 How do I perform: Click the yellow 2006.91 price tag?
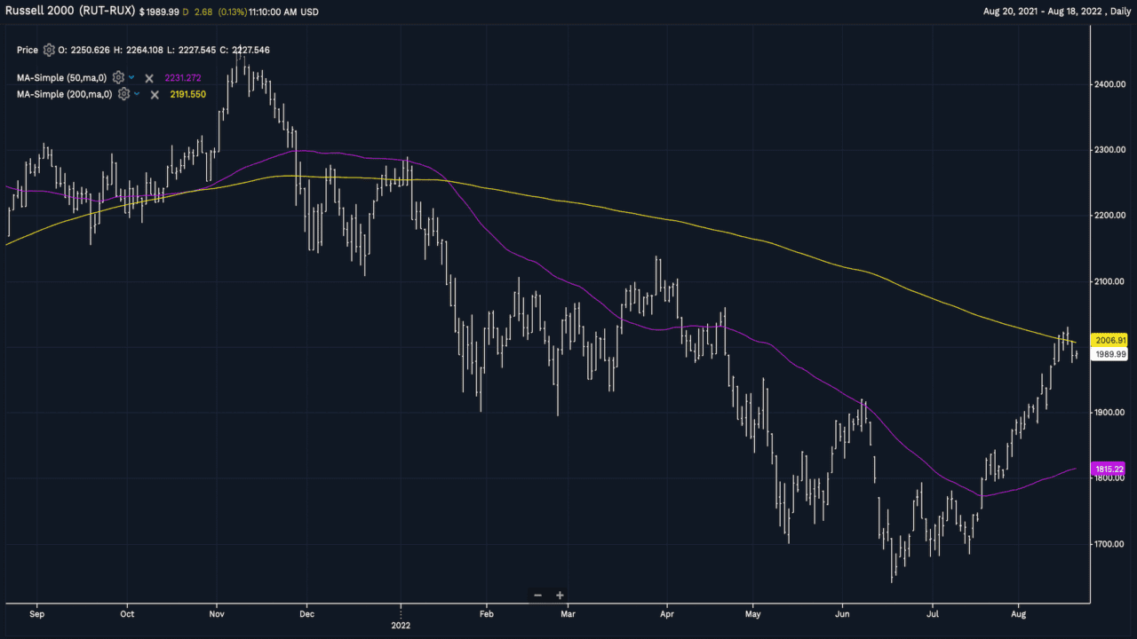click(x=1110, y=339)
